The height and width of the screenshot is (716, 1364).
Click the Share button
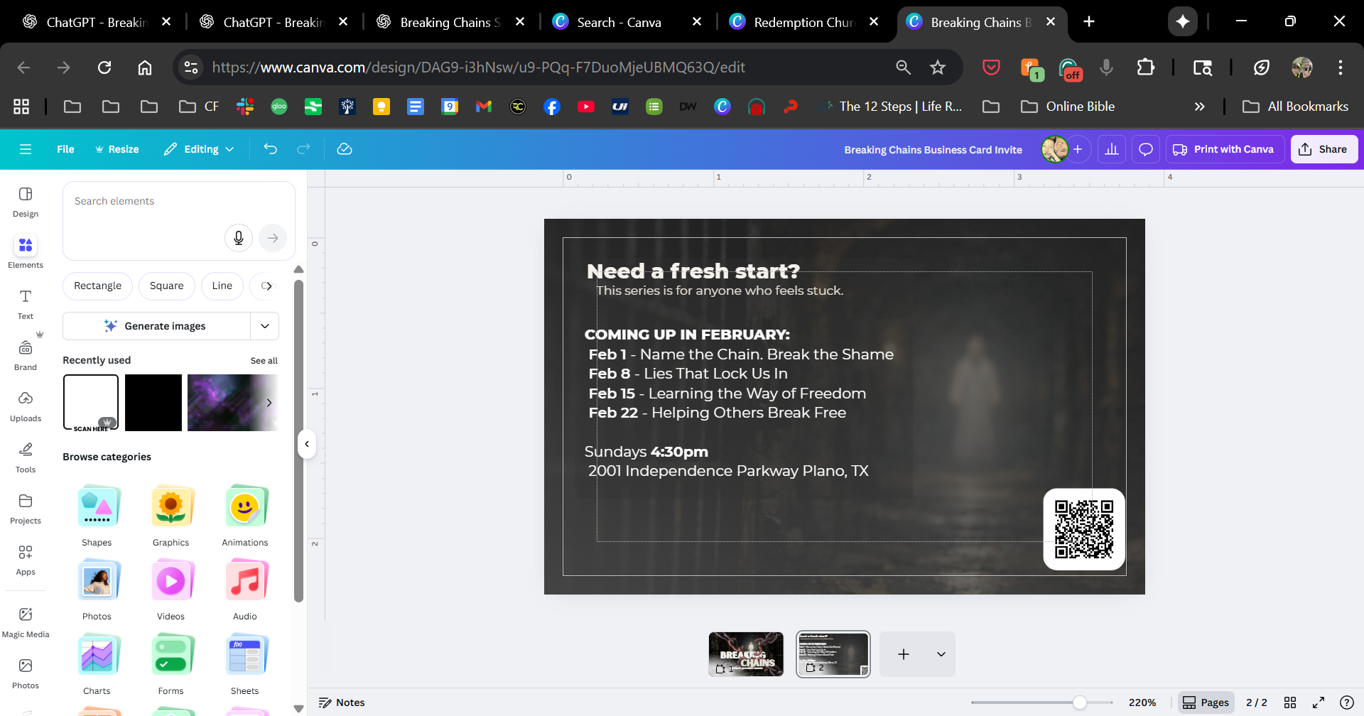point(1324,149)
